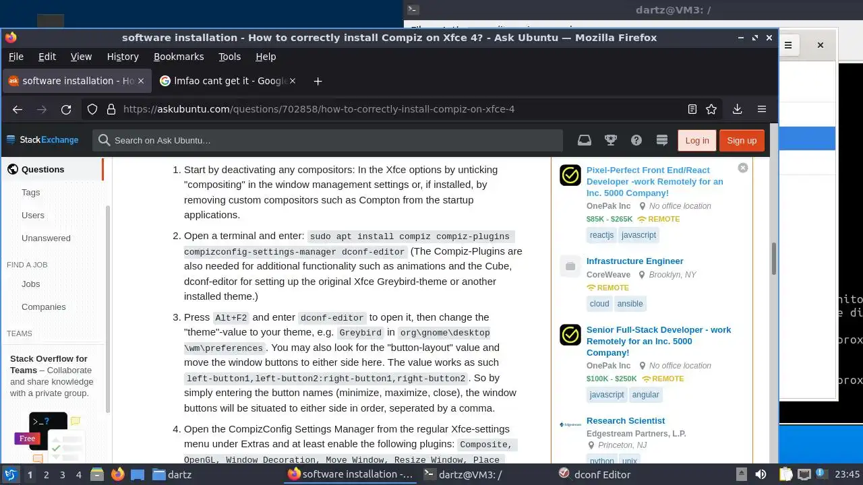Screen dimensions: 863x485
Task: Open the History menu
Action: [x=123, y=57]
